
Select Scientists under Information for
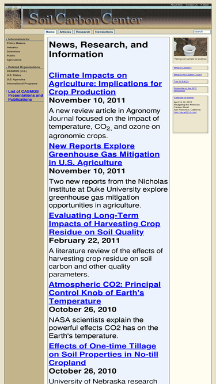[13, 52]
